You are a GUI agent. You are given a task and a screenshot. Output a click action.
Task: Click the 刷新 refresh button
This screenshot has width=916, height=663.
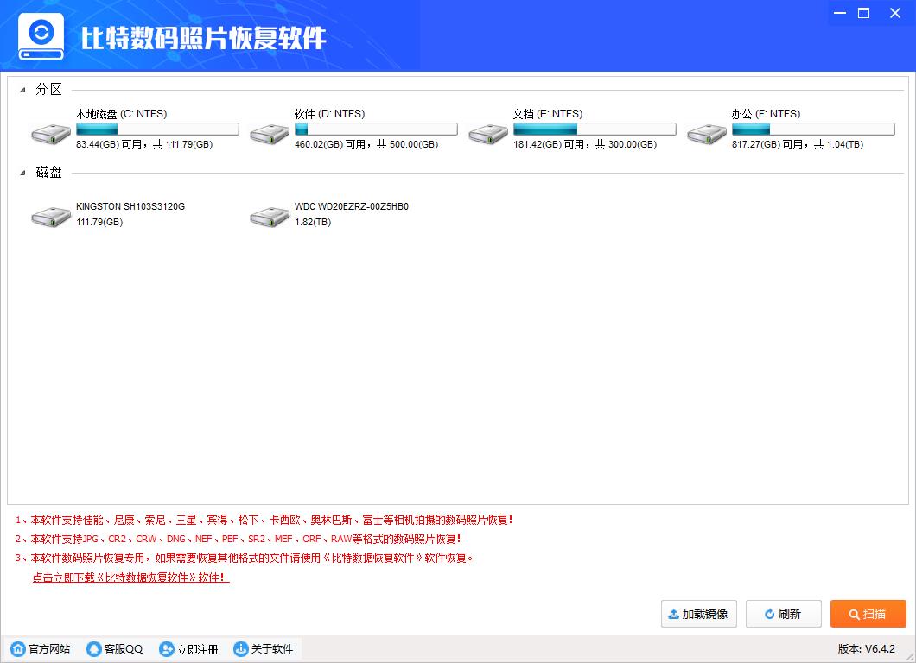[x=783, y=614]
